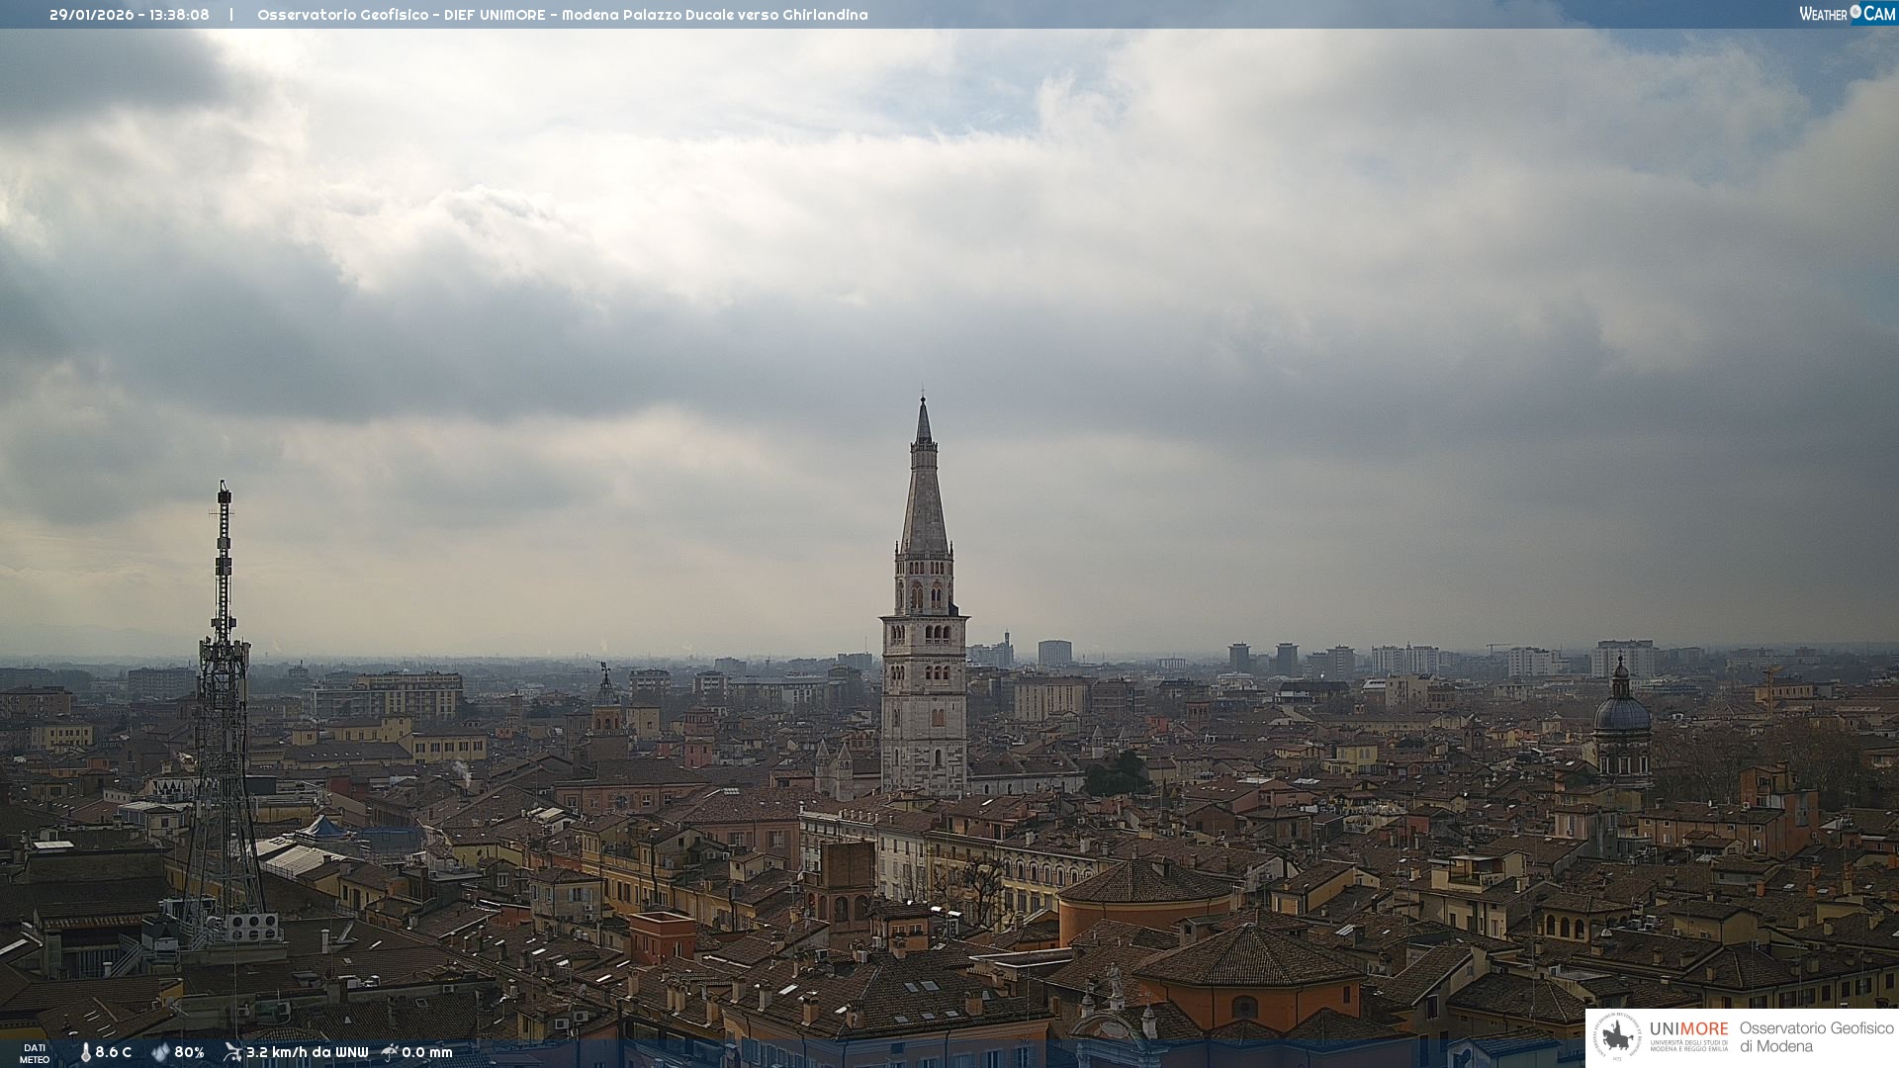Click the 80% humidity value
The width and height of the screenshot is (1899, 1068).
click(x=189, y=1052)
